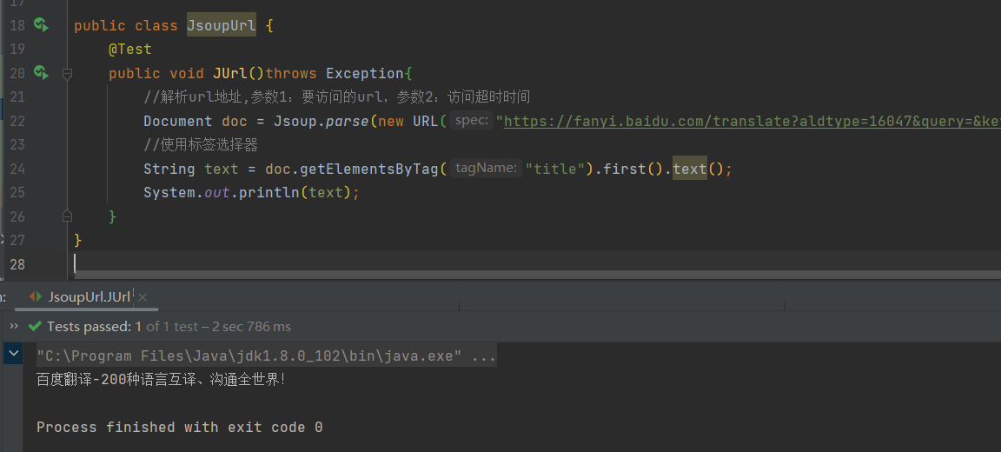
Task: Run the JsoupUrl class from the gutter icon
Action: (x=42, y=25)
